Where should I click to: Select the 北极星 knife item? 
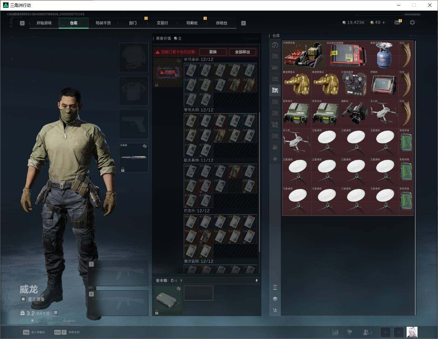134,158
